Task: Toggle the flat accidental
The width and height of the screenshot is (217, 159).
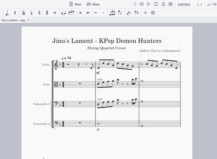Action: 32,13
